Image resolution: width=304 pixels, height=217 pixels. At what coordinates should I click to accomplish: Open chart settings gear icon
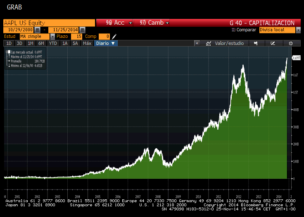click(x=291, y=43)
